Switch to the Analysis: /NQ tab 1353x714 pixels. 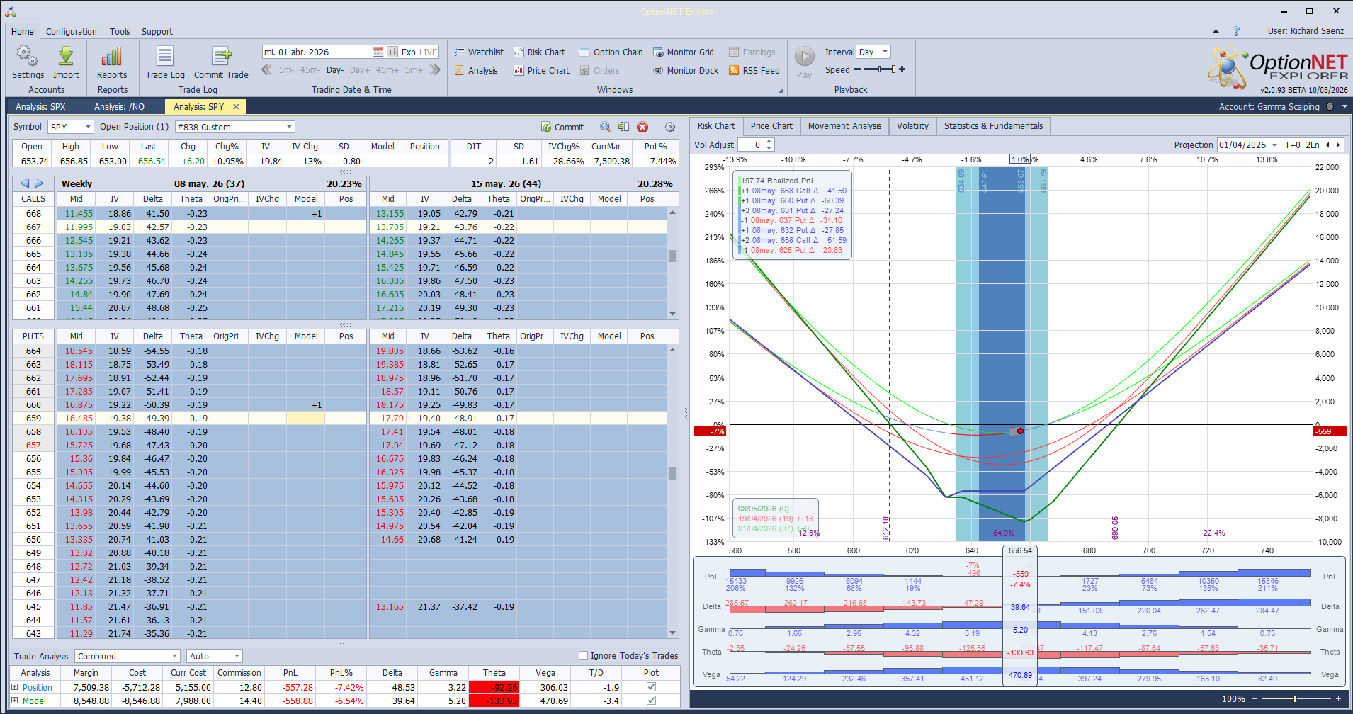click(119, 106)
